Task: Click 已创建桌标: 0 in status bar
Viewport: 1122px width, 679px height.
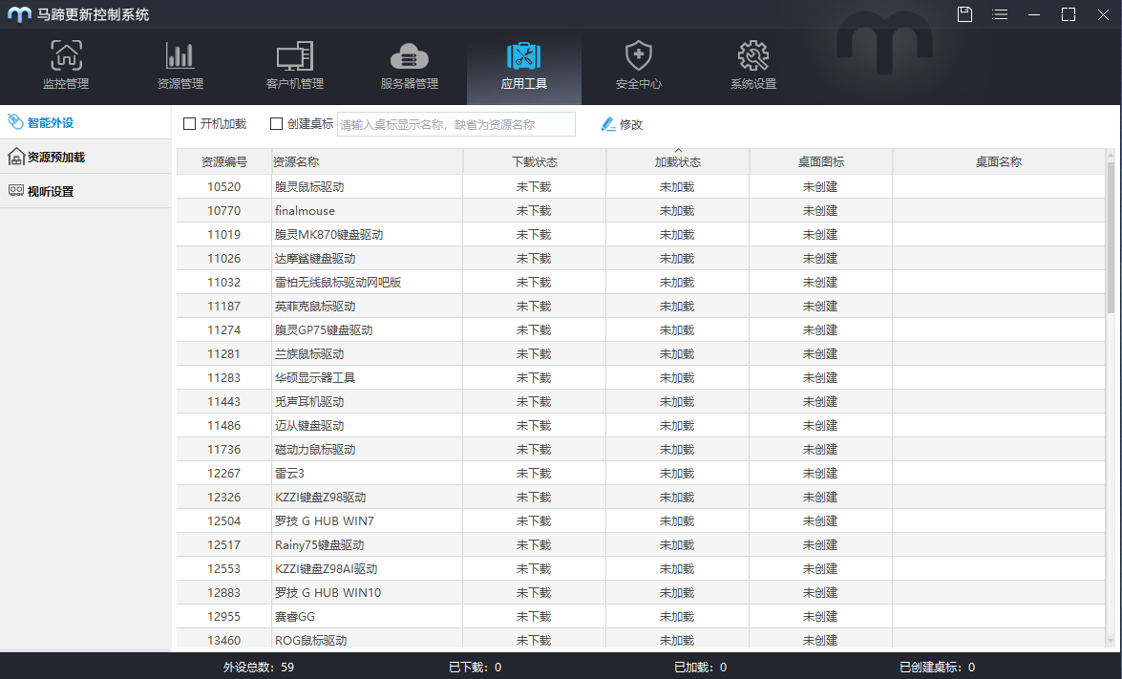Action: tap(938, 667)
